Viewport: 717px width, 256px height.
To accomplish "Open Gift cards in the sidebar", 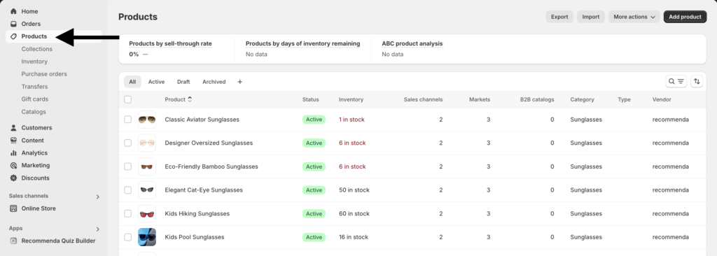I will pyautogui.click(x=35, y=99).
